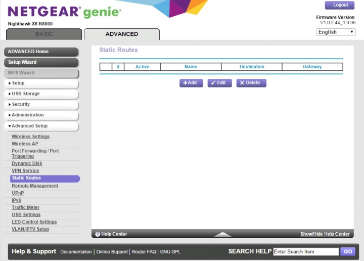Viewport: 364px width, 261px height.
Task: Open the Wireless AP link
Action: coord(25,144)
